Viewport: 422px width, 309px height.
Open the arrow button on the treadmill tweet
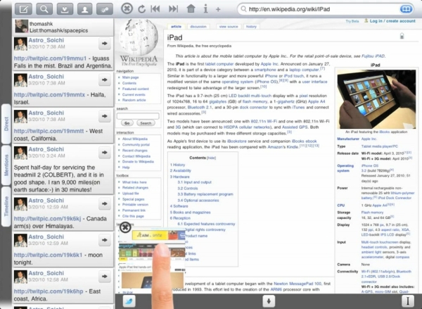coord(105,153)
